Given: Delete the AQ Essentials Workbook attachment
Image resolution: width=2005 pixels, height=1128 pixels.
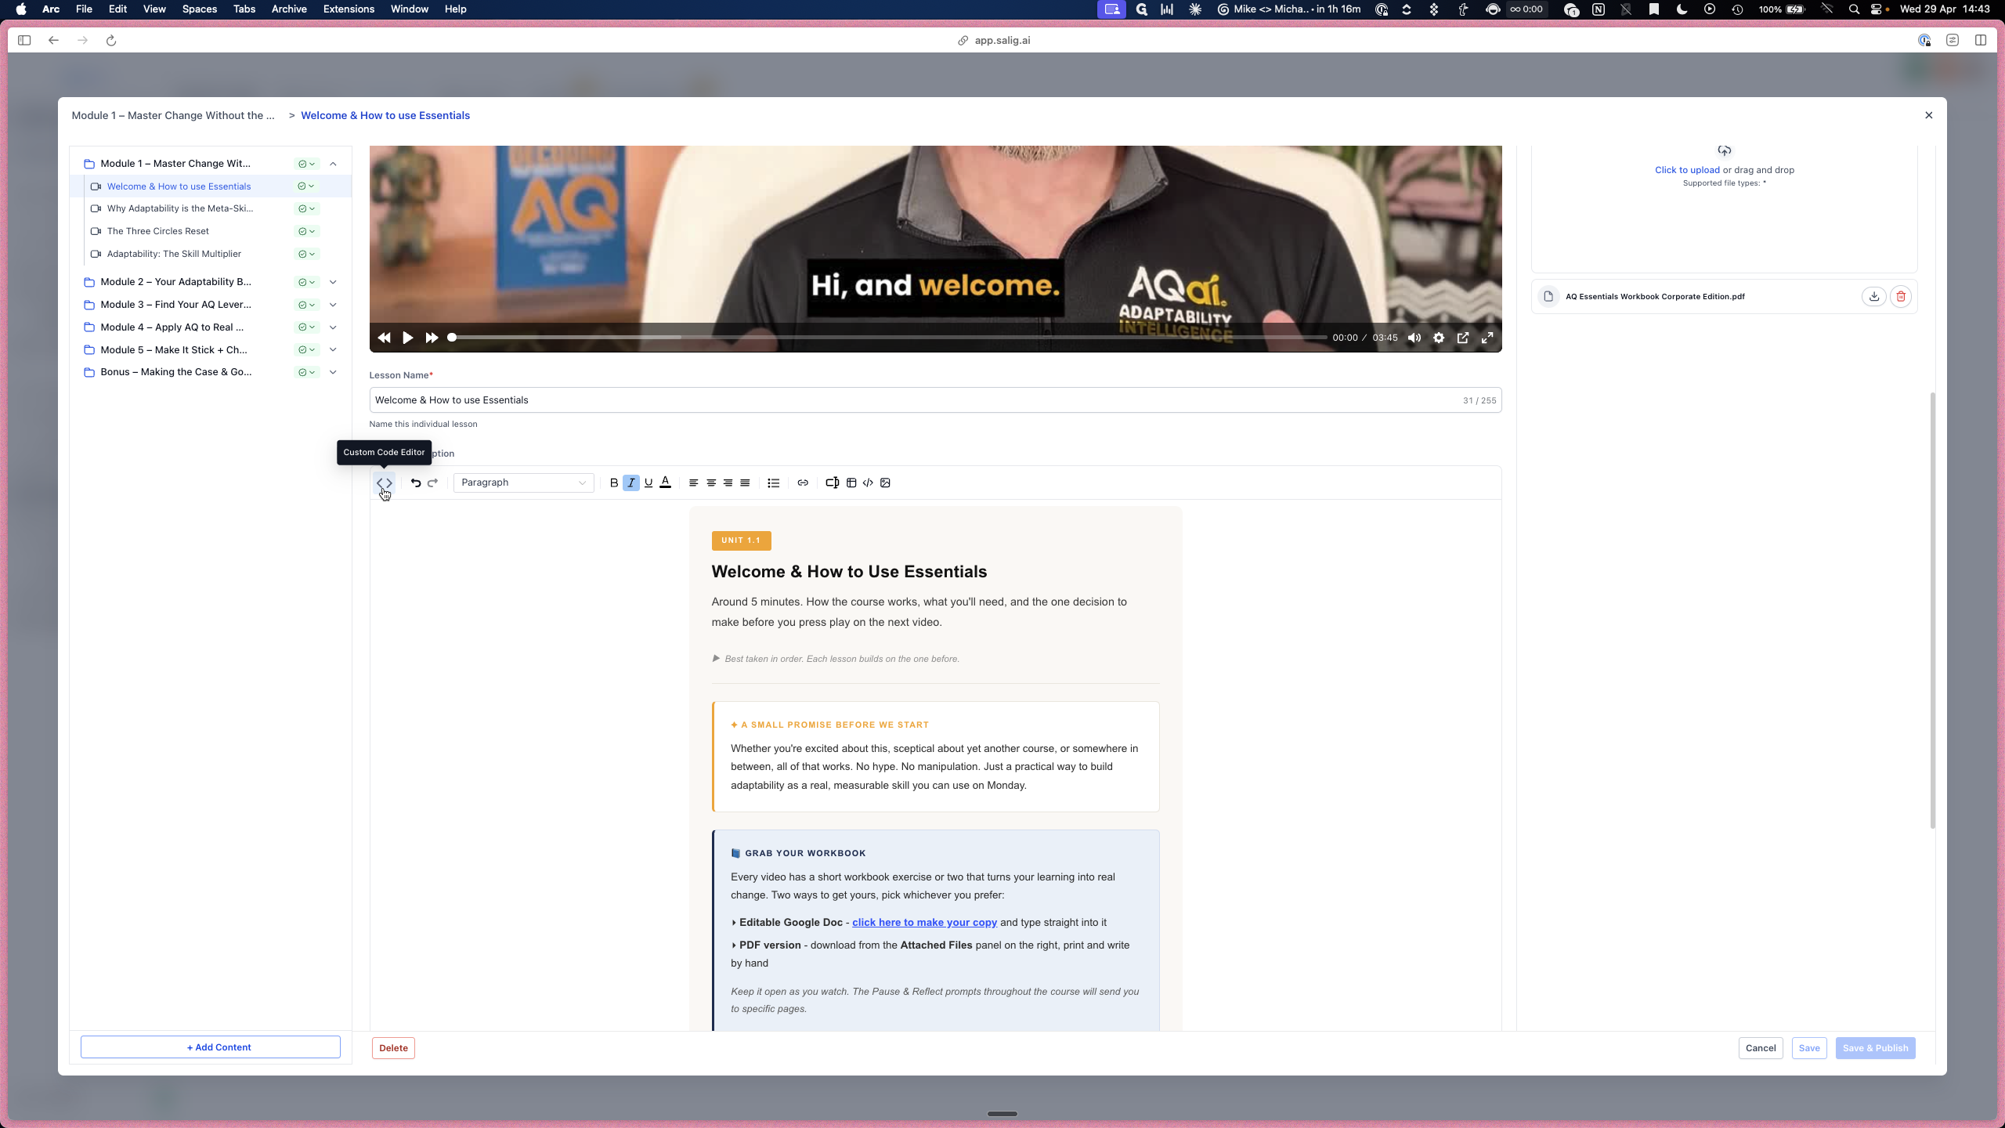Looking at the screenshot, I should (1901, 297).
